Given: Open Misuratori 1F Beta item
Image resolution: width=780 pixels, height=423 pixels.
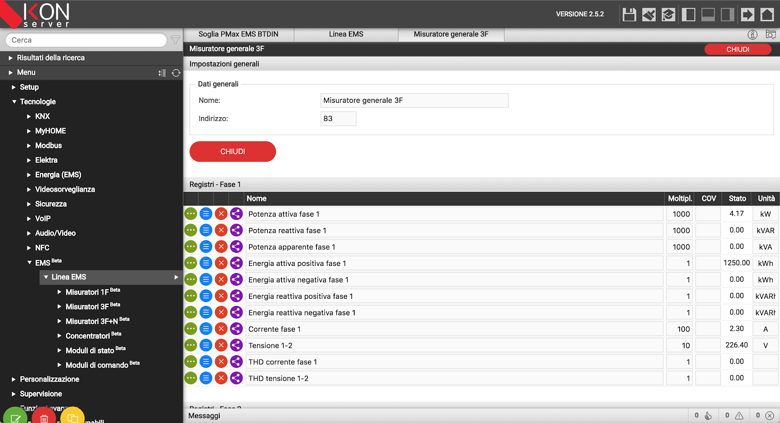Looking at the screenshot, I should (x=93, y=292).
